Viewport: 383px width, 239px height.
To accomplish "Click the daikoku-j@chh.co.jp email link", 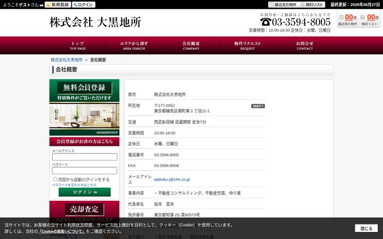I will click(x=172, y=179).
